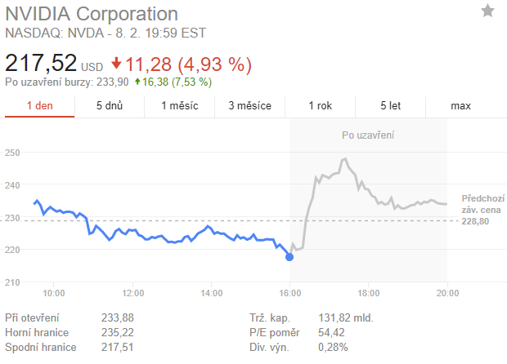Click the "Trž. kap." value 131,82 mld.

pyautogui.click(x=345, y=317)
